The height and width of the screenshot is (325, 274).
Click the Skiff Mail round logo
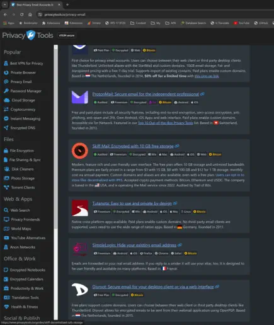[80, 151]
